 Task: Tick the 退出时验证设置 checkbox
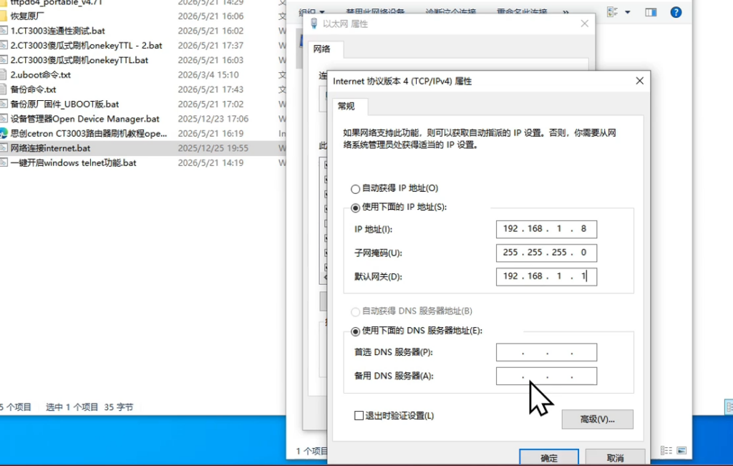click(359, 415)
